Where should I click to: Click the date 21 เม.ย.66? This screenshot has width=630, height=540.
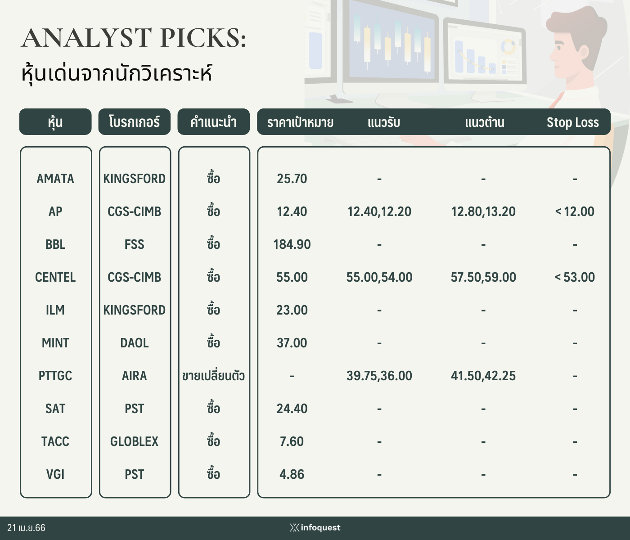click(x=27, y=527)
